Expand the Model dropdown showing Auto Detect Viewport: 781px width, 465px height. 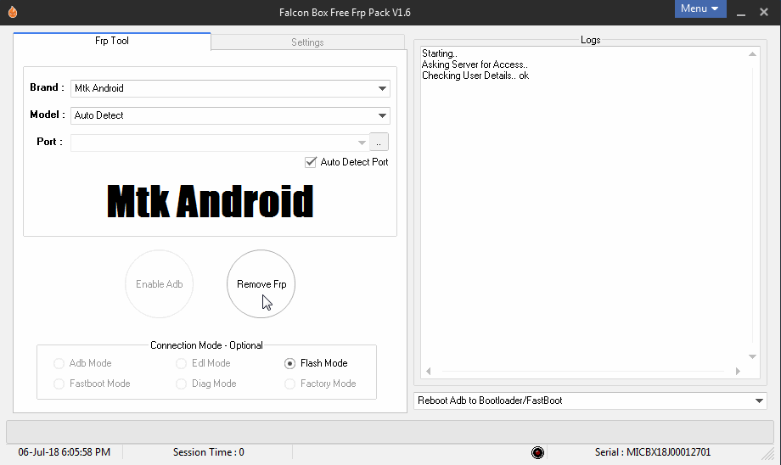pyautogui.click(x=230, y=115)
